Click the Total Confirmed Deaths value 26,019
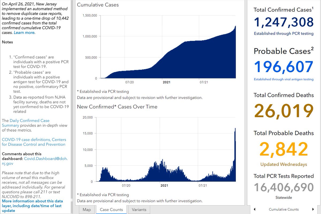The width and height of the screenshot is (321, 214). pyautogui.click(x=284, y=111)
